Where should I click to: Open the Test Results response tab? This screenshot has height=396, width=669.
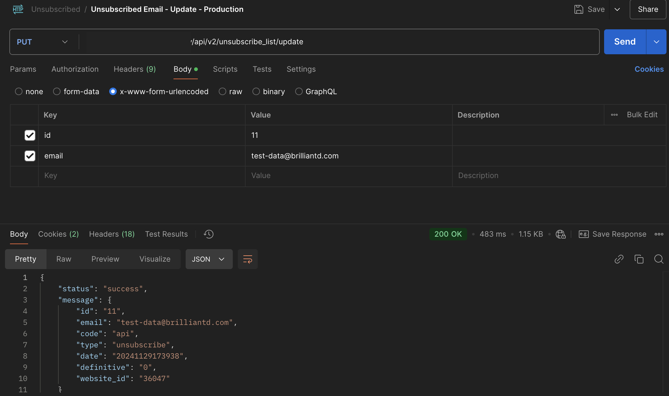tap(166, 234)
